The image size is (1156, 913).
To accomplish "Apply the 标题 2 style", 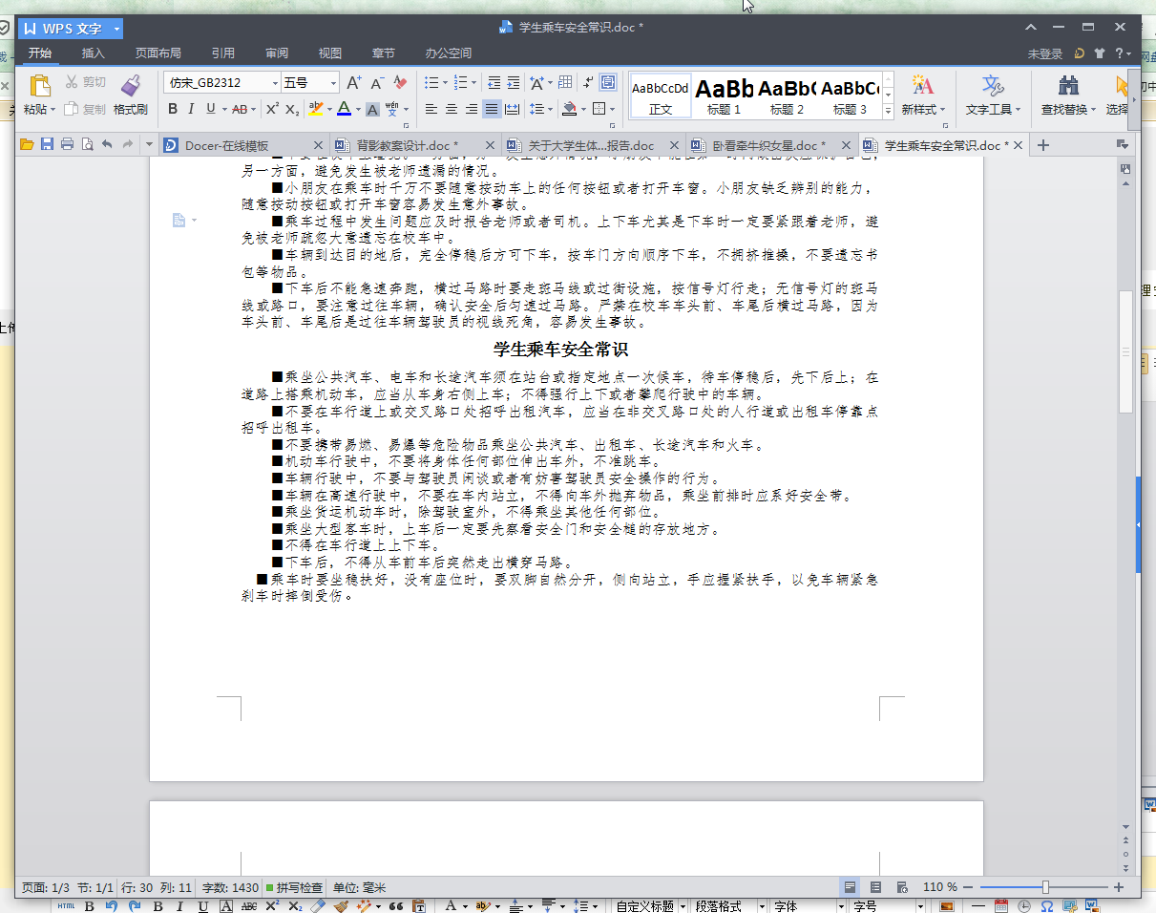I will pyautogui.click(x=787, y=96).
